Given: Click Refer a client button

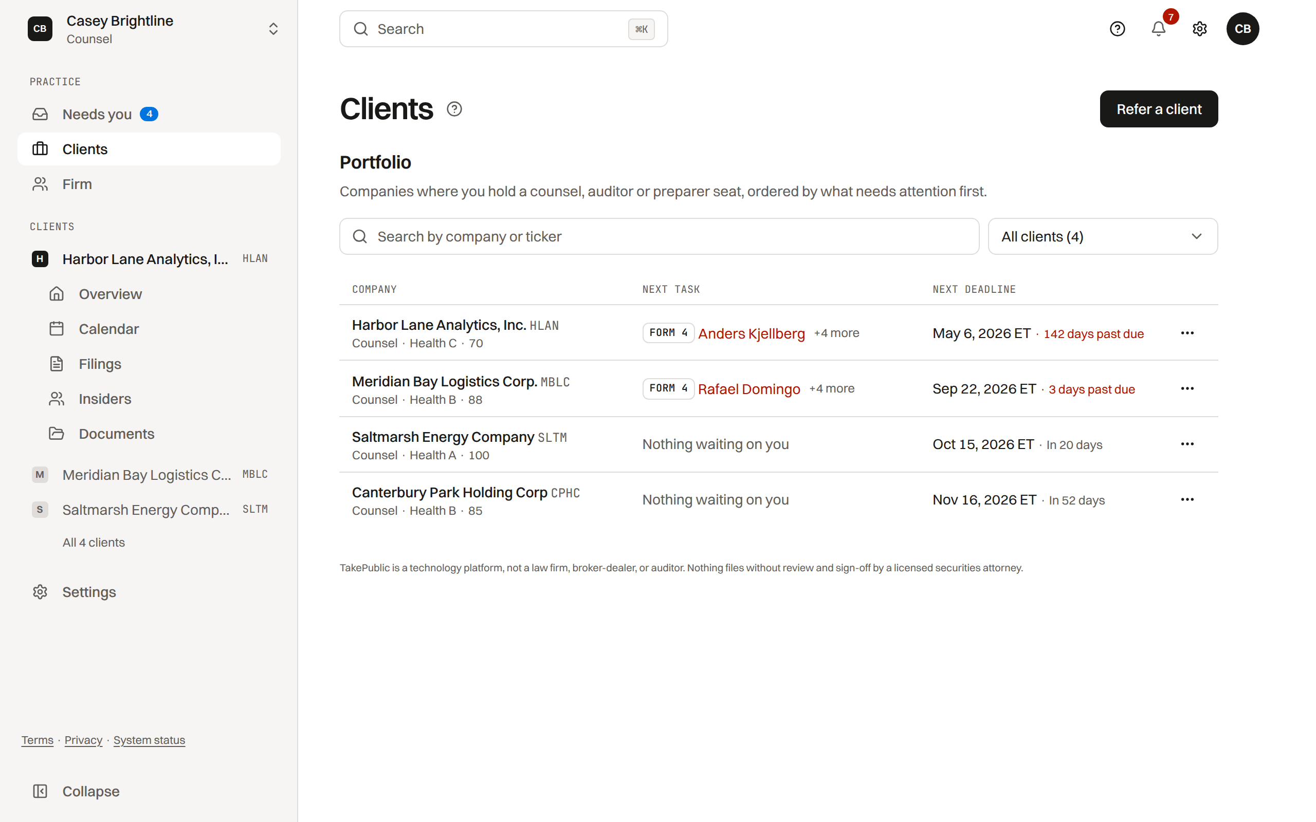Looking at the screenshot, I should 1159,109.
